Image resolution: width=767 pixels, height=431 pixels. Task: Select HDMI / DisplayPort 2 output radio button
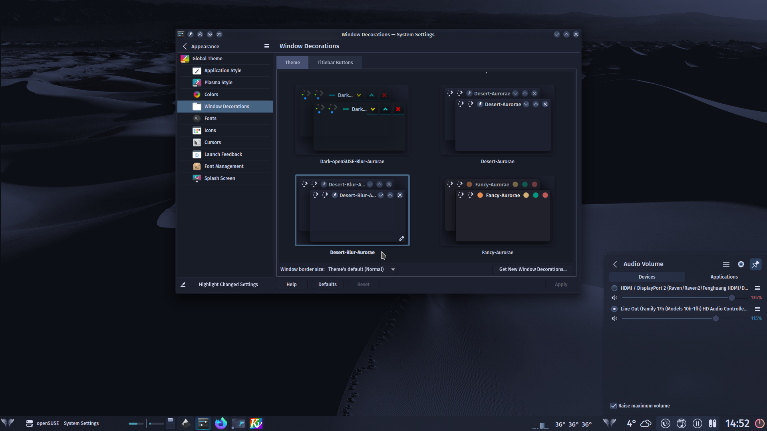(614, 288)
